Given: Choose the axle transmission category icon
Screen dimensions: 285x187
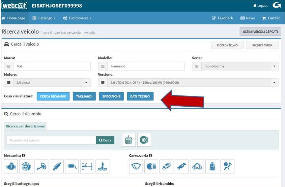Looking at the screenshot, I should [87, 167].
